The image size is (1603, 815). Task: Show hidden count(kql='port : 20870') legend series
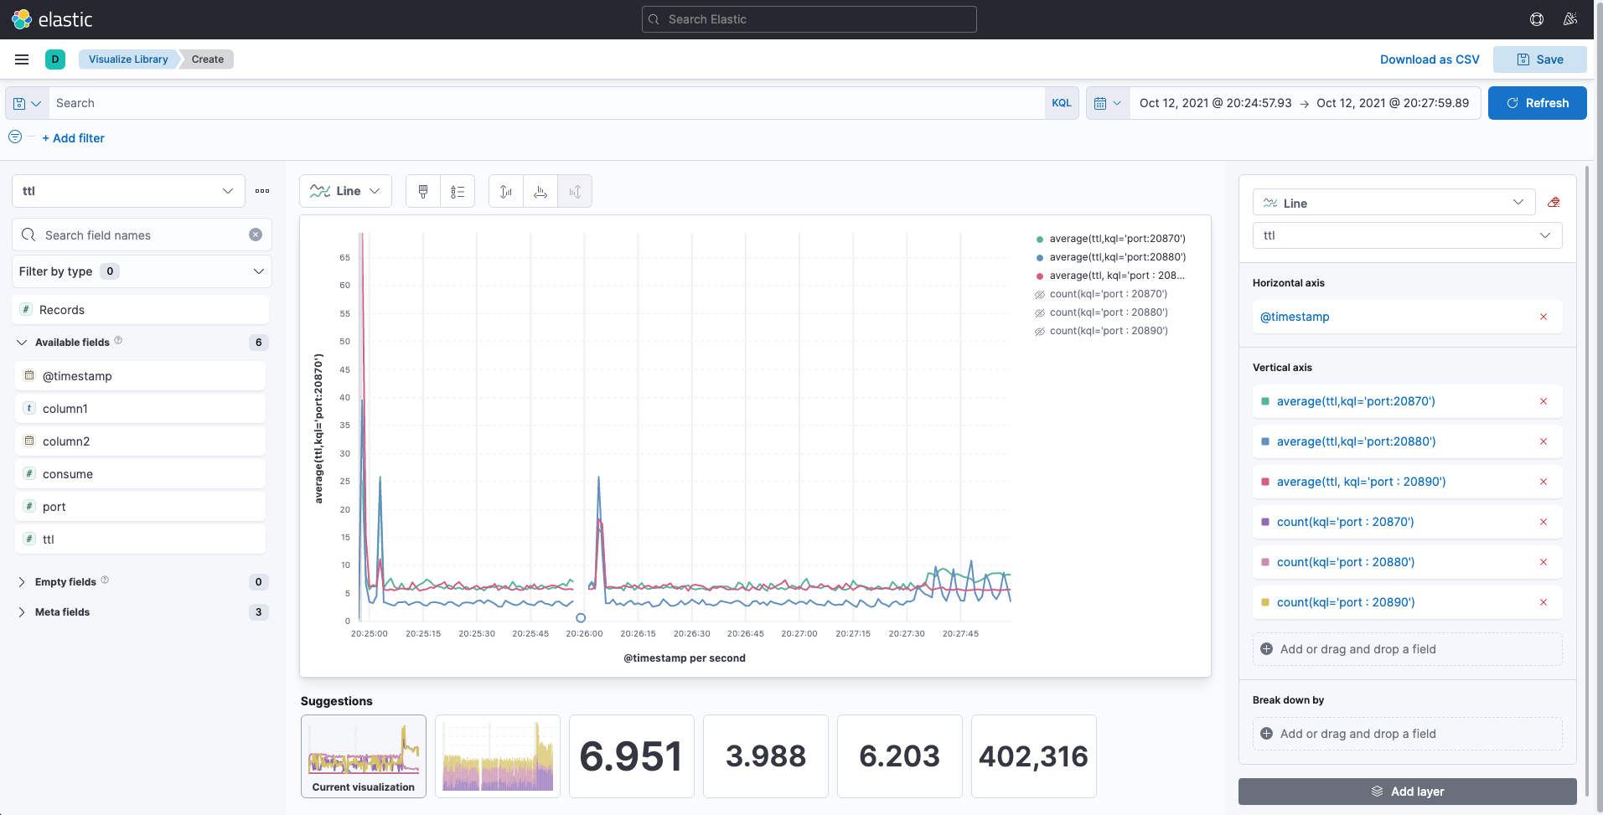point(1108,294)
